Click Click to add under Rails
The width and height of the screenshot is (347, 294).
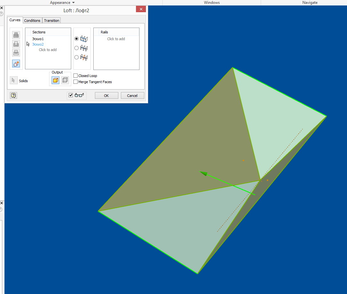click(116, 39)
